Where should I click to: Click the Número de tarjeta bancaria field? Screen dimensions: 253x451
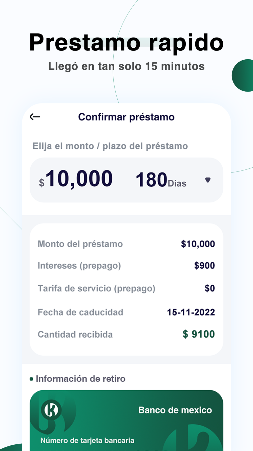(x=87, y=441)
